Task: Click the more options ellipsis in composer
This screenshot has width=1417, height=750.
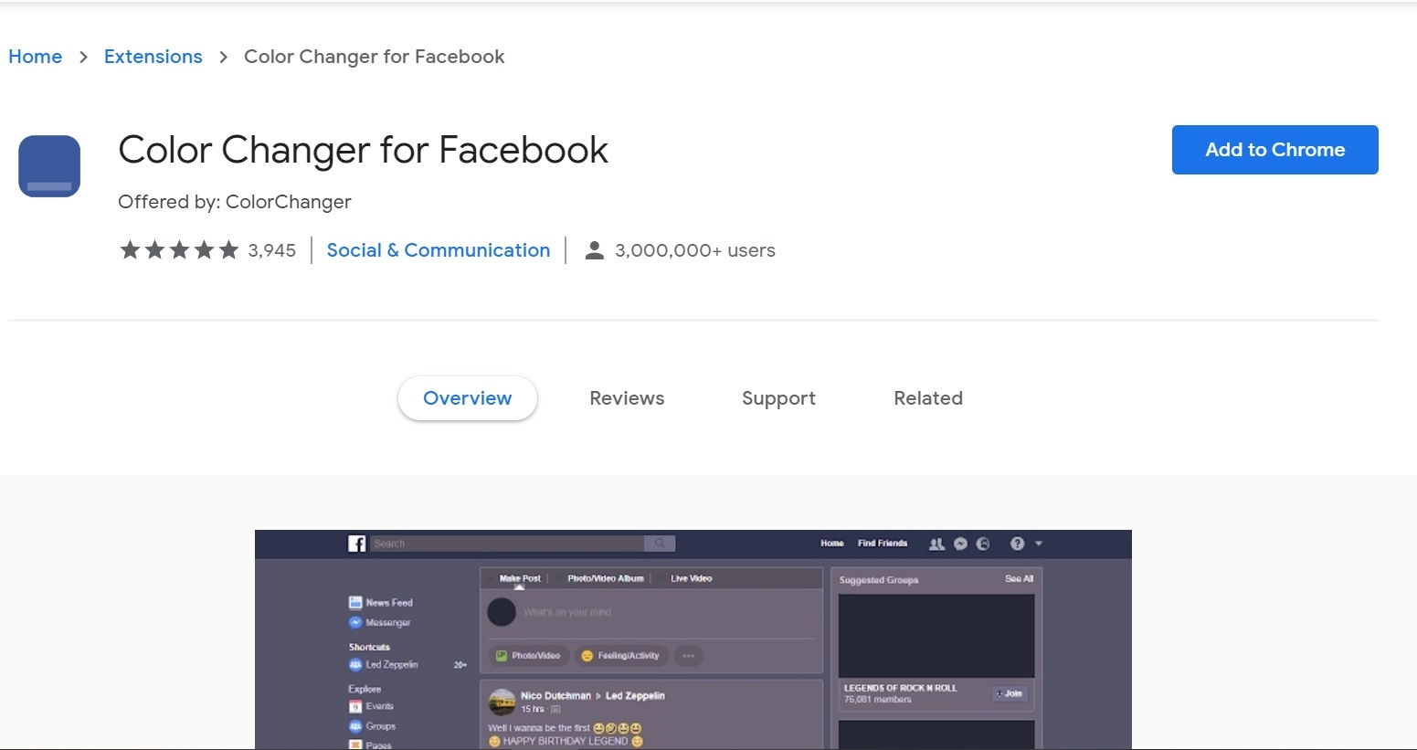Action: tap(688, 655)
